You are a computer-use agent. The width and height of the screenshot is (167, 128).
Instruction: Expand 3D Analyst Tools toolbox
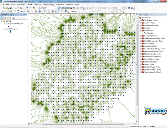point(140,20)
